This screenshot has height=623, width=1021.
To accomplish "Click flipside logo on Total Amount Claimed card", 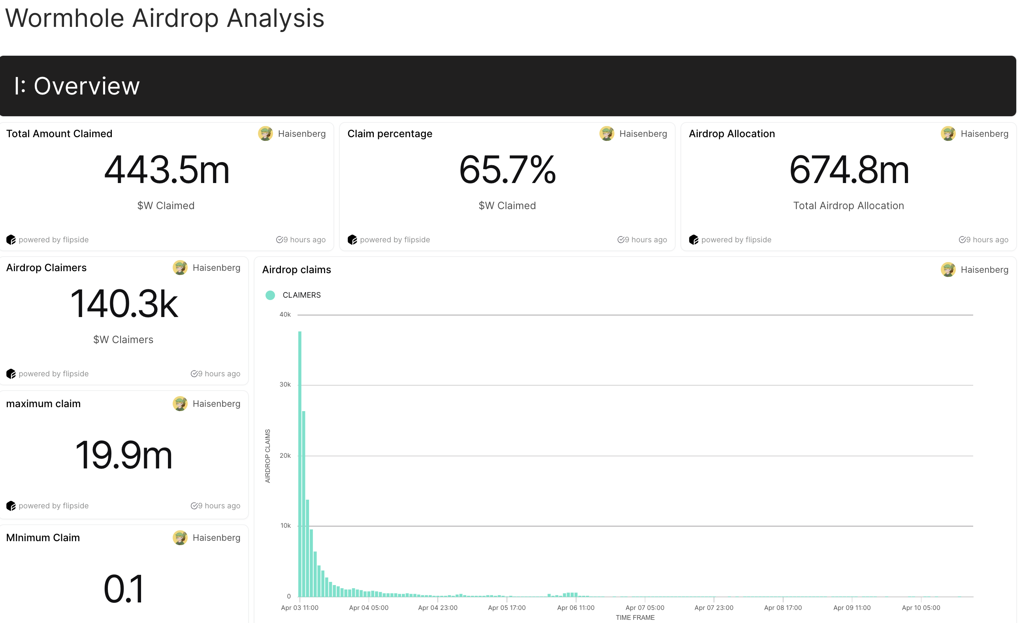I will (x=11, y=240).
